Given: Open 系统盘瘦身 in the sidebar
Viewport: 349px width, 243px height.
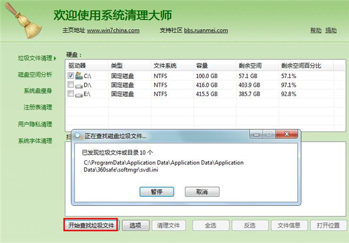Looking at the screenshot, I should click(38, 91).
